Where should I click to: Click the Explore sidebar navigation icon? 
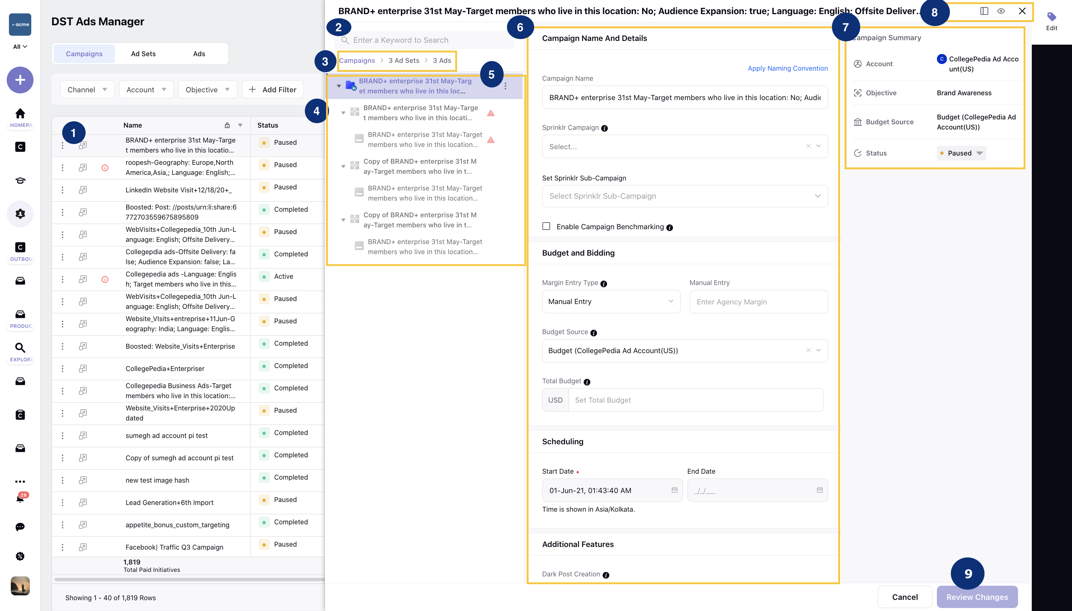(20, 348)
